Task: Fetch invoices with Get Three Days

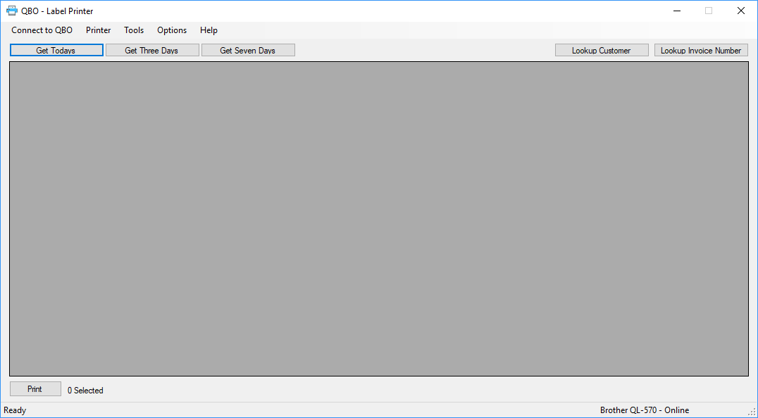Action: (152, 49)
